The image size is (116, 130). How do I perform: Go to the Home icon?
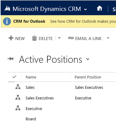(x=99, y=8)
